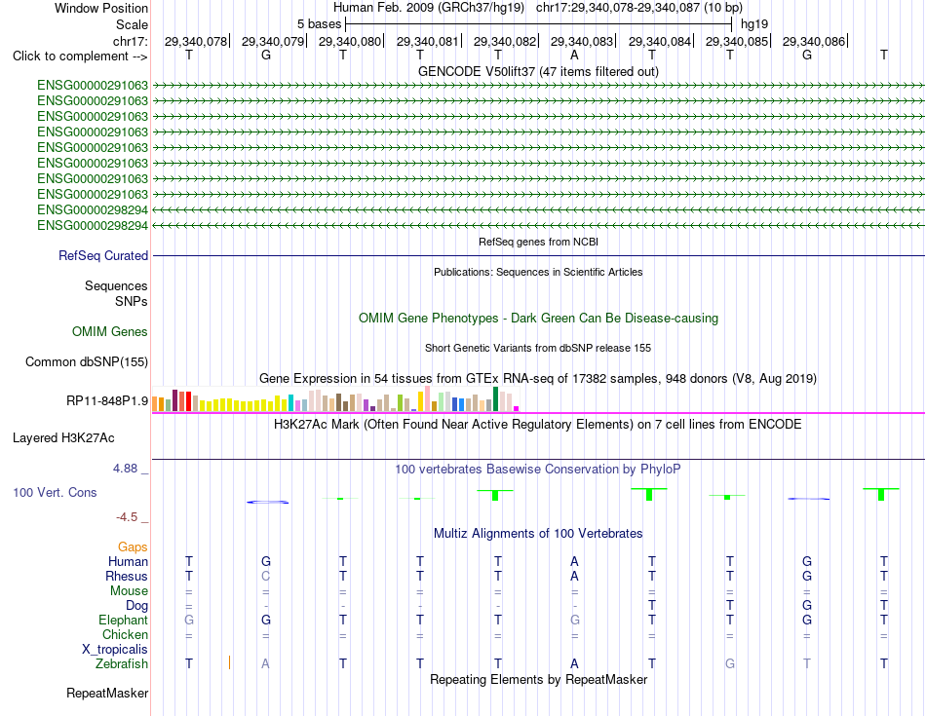The height and width of the screenshot is (716, 926).
Task: Open 'Short Genetic Variants from dbSNP' title
Action: (x=538, y=349)
